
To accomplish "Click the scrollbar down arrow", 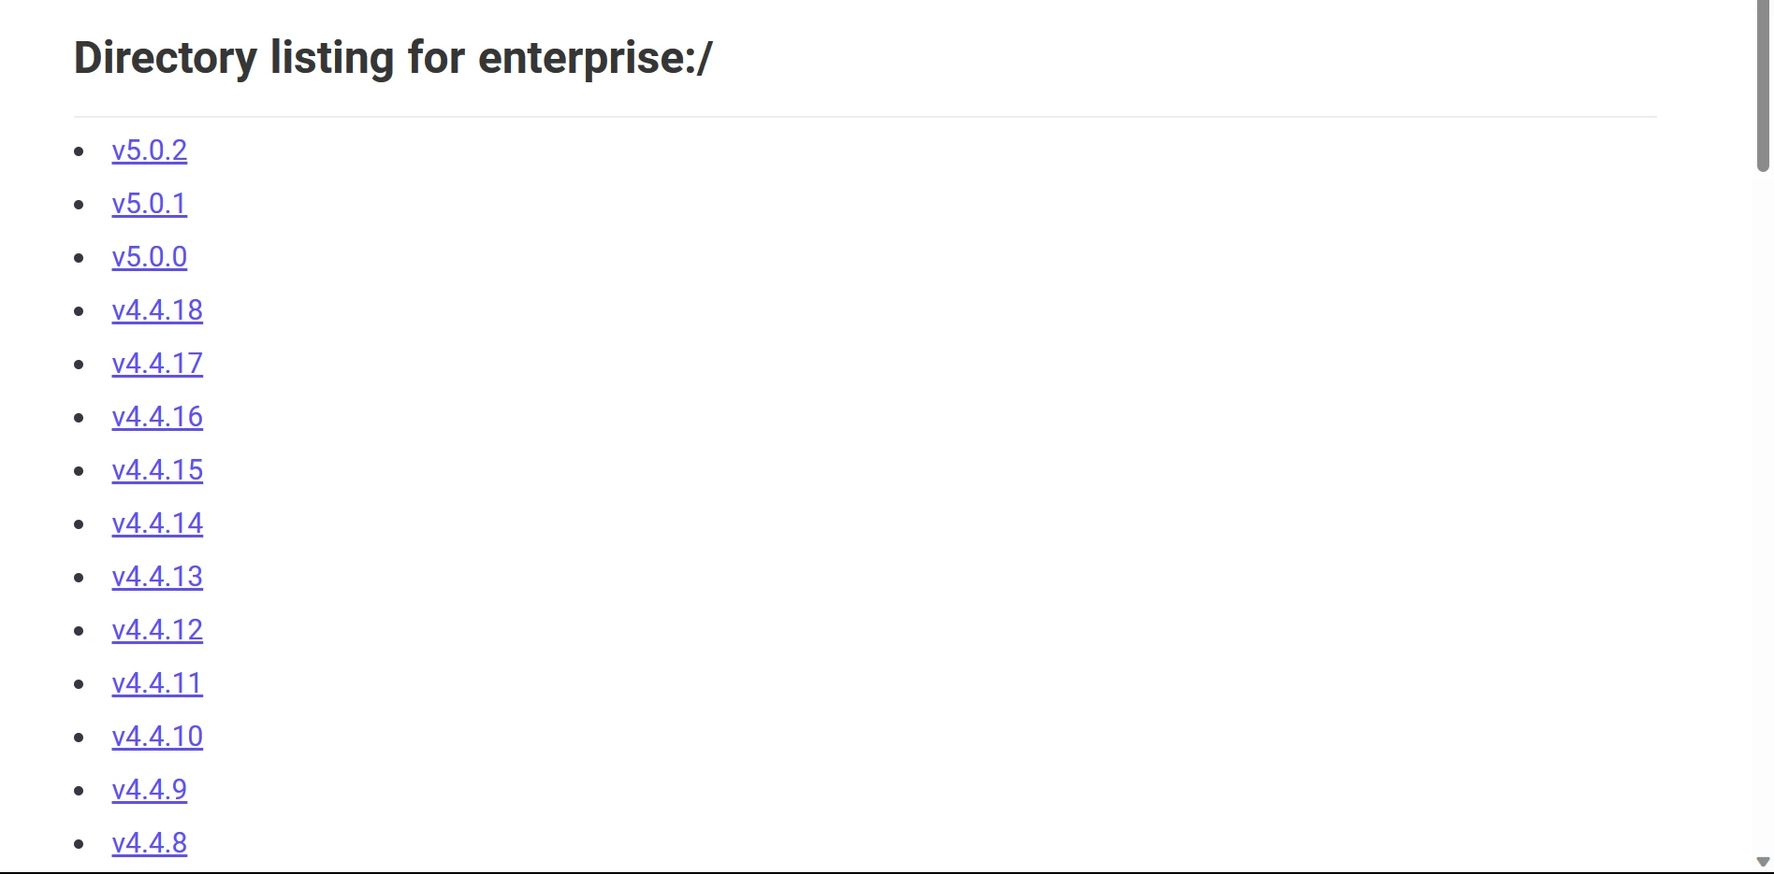I will tap(1763, 862).
